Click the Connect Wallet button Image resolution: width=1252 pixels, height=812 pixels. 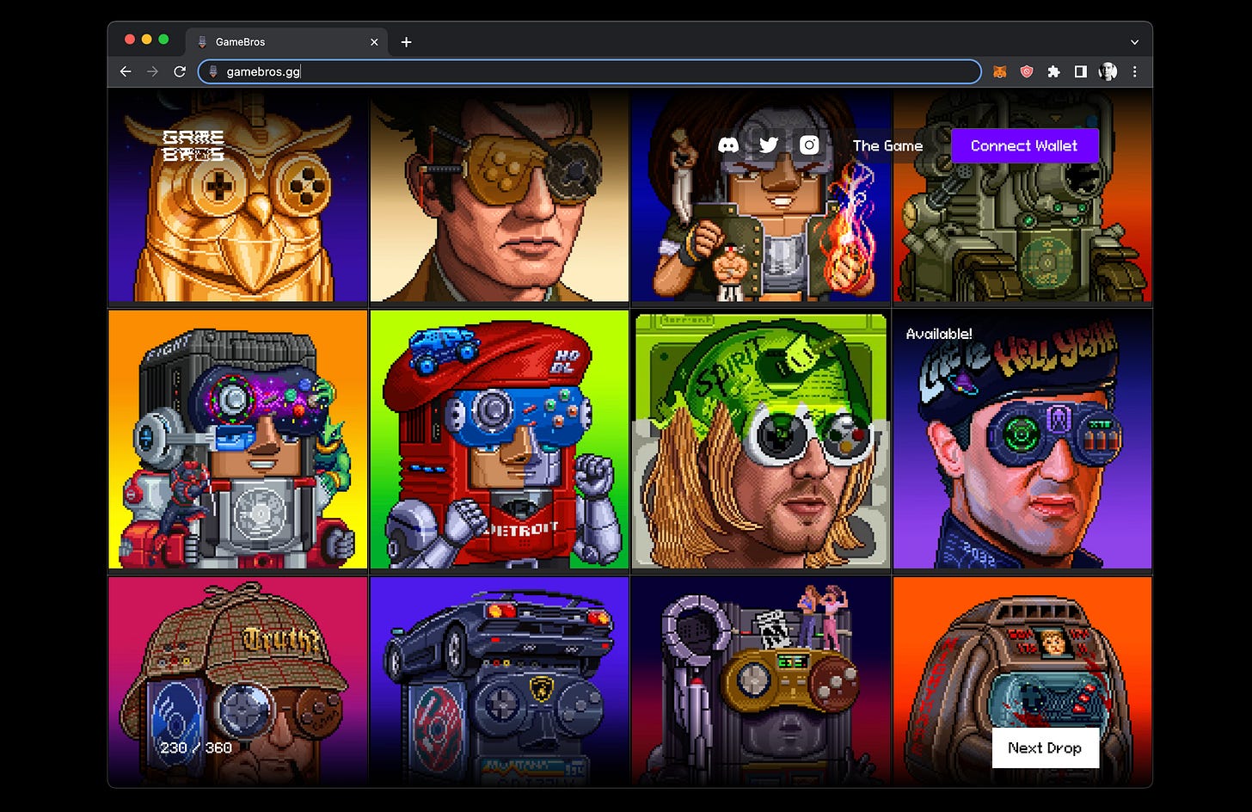click(x=1024, y=145)
